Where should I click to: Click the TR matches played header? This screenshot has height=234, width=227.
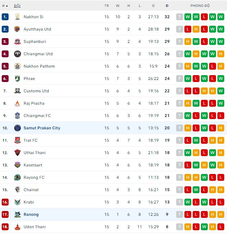(107, 6)
